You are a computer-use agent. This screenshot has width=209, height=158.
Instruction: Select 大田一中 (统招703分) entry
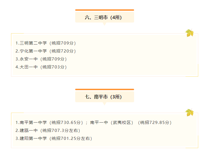click(x=41, y=67)
